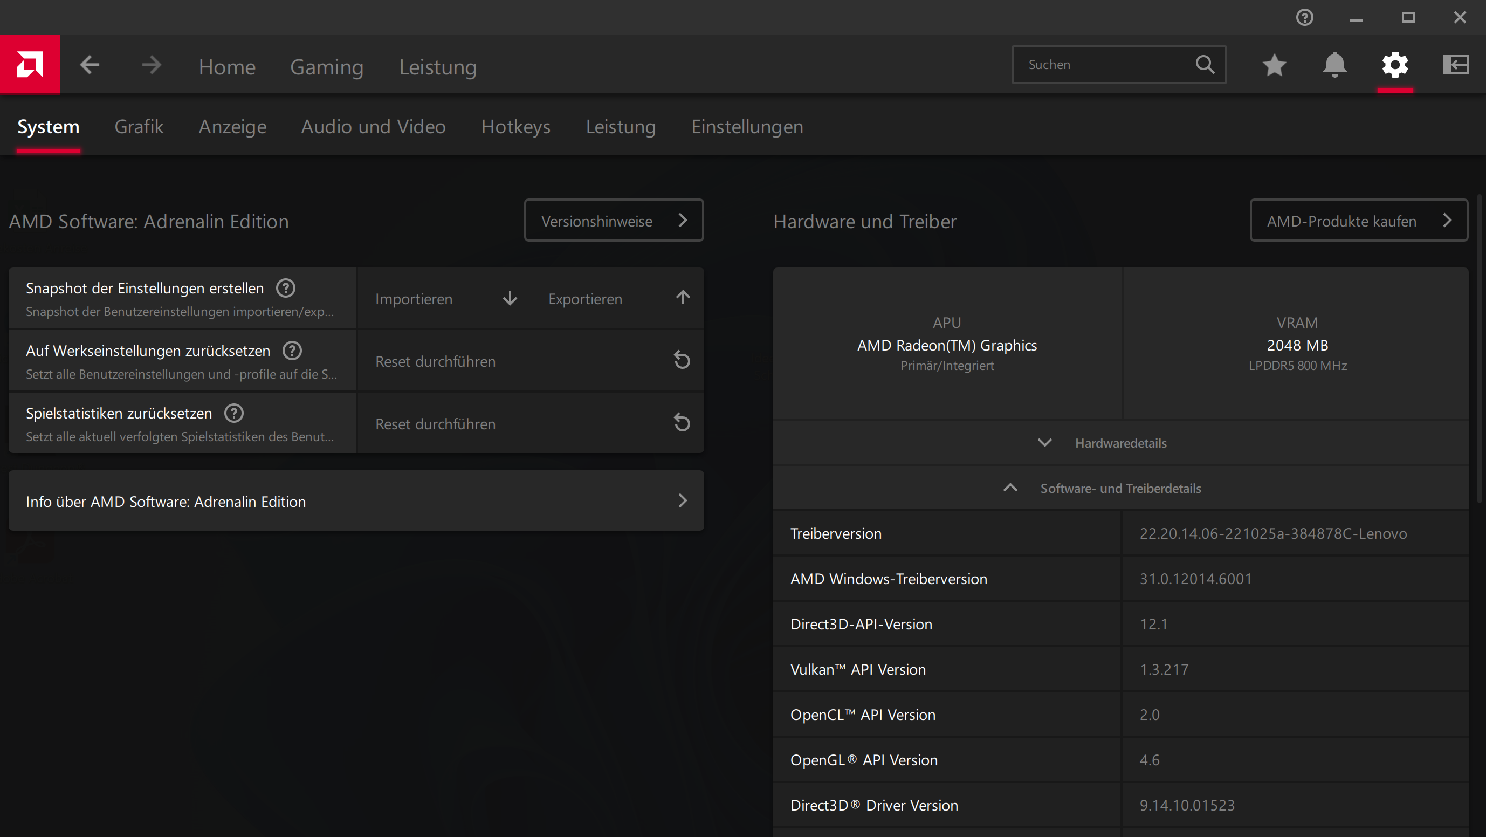Select AMD Windows-Treiberversion value 31.0.12014.6001

click(x=1195, y=579)
